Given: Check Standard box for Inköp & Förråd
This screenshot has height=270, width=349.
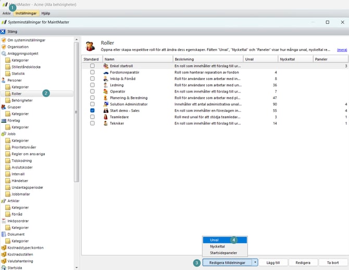Looking at the screenshot, I should [92, 79].
